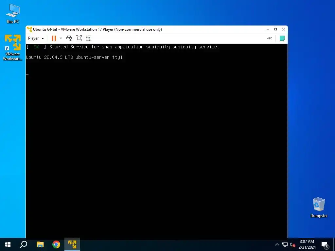Open taskbar search magnifier
Viewport: 335px width, 251px height.
point(24,244)
